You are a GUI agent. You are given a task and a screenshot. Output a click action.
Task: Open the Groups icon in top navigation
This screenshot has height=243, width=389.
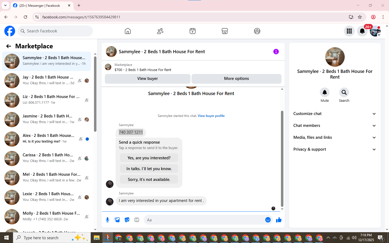(x=257, y=31)
